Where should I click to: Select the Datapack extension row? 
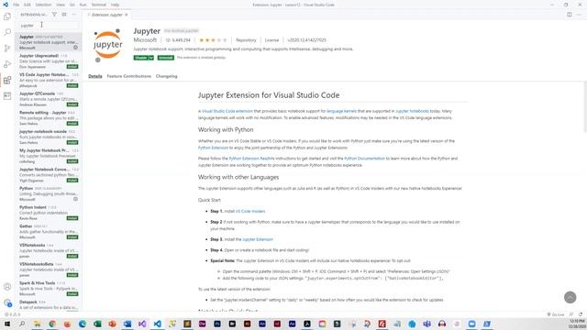pos(49,304)
